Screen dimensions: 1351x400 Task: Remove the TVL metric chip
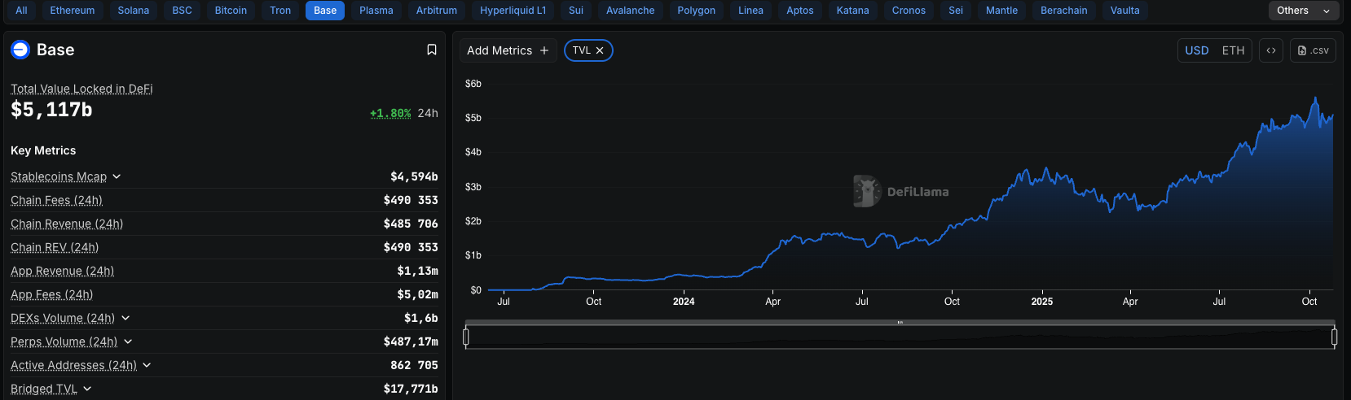600,50
